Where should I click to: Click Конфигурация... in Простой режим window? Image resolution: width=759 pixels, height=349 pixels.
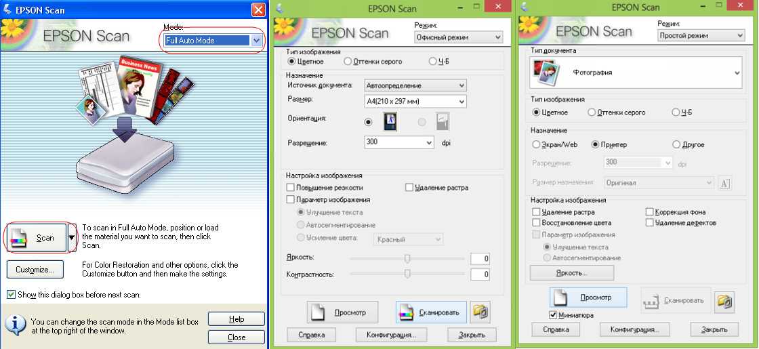[634, 330]
